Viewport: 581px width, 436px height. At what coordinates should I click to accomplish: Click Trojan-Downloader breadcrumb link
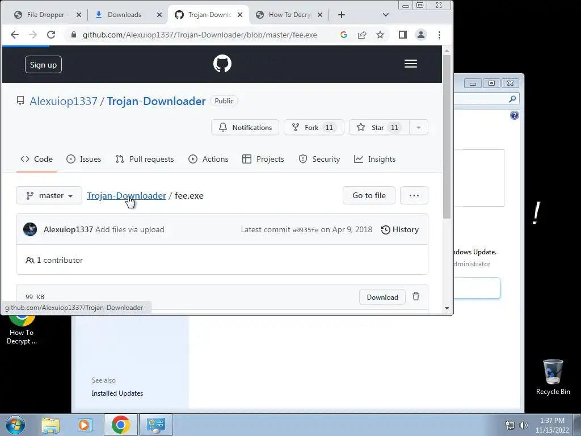[127, 195]
